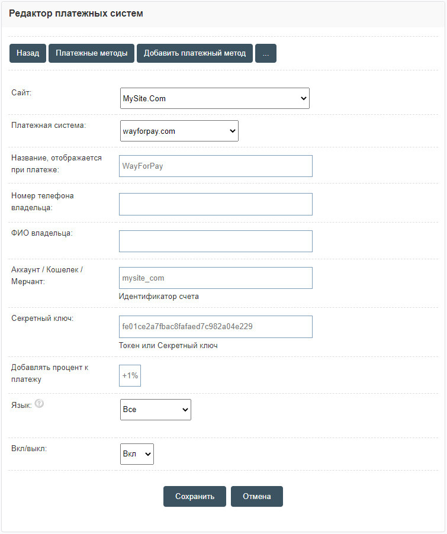
Task: Open the Платежные методы section
Action: (92, 53)
